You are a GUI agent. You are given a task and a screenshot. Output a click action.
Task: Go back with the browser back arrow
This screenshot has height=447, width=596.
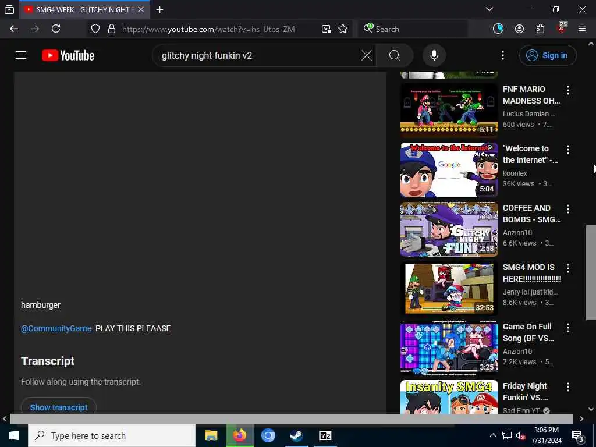pos(14,29)
